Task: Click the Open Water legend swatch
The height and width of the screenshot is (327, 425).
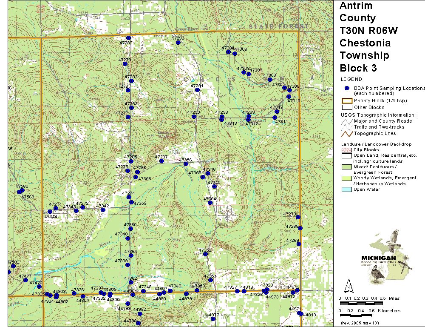Action: 346,189
